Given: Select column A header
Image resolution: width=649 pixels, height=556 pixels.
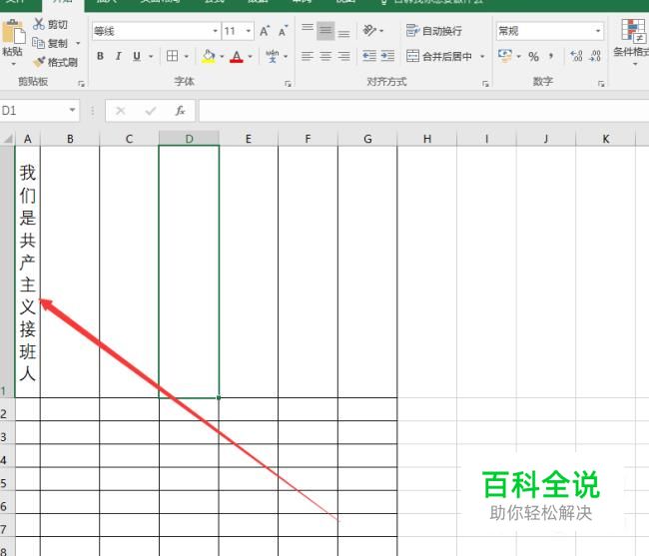Looking at the screenshot, I should pyautogui.click(x=28, y=139).
